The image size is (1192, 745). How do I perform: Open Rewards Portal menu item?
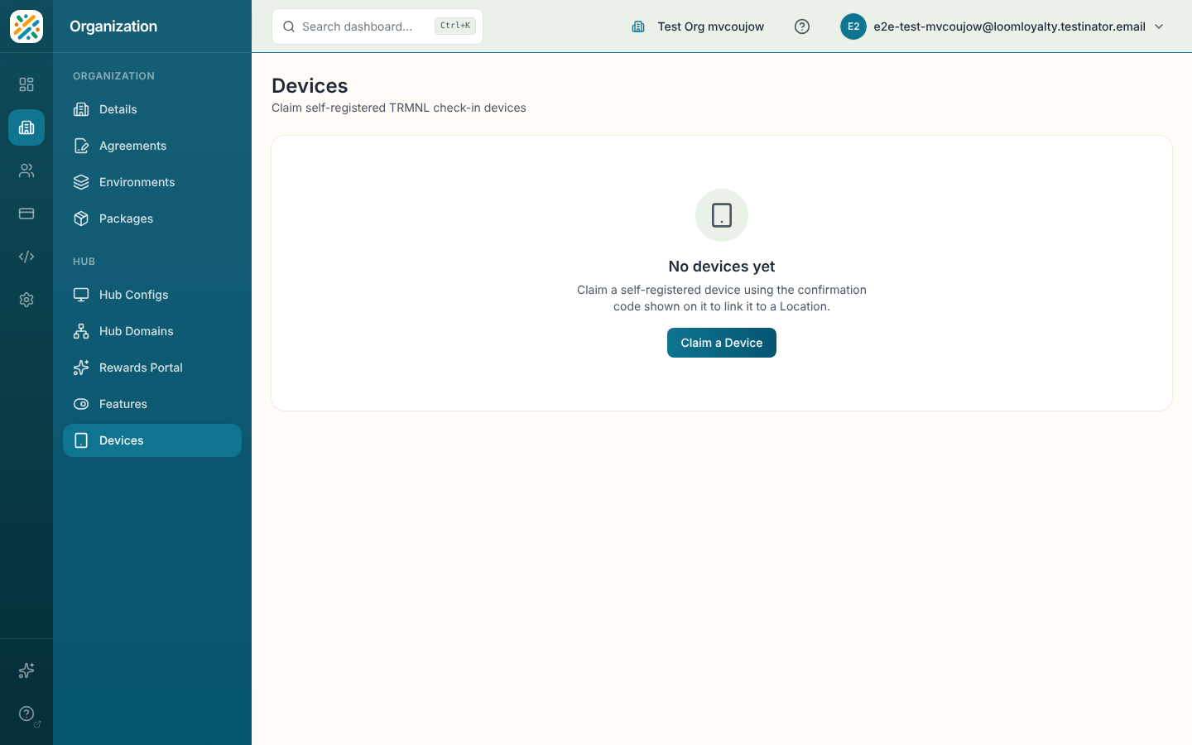click(x=152, y=368)
